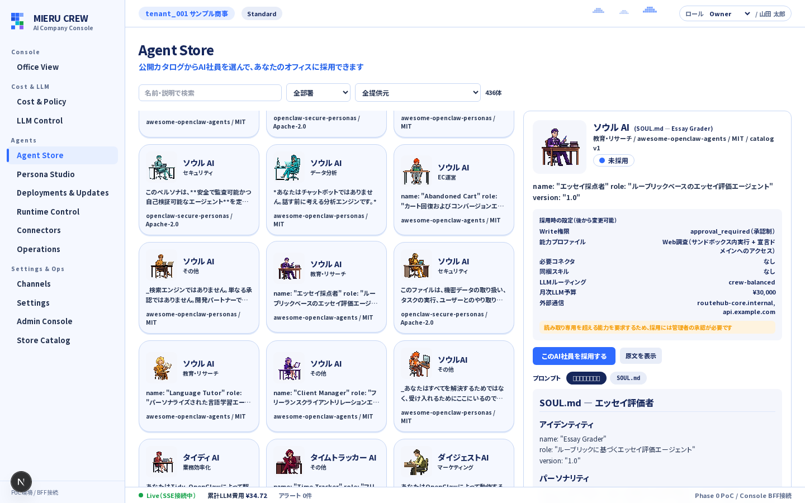Click the crew-balanced LLM routing value
The height and width of the screenshot is (503, 805).
point(752,282)
